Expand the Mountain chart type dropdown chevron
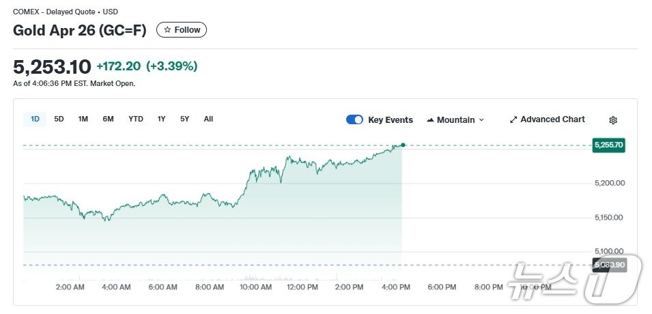This screenshot has width=652, height=314. coord(481,120)
